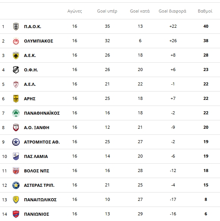
Task: Click the Ολυμπιακός red crest logo
Action: coord(16,41)
